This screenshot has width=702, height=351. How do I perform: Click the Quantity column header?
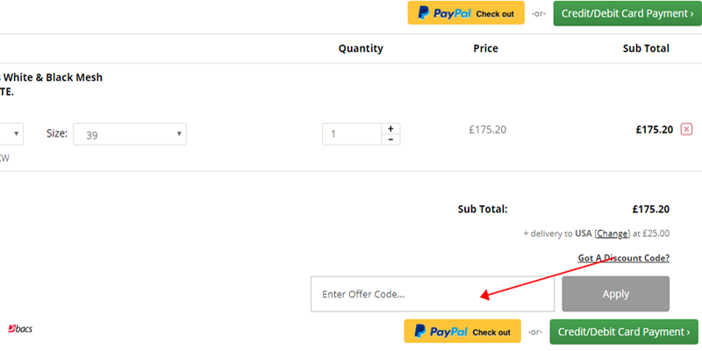(x=361, y=48)
